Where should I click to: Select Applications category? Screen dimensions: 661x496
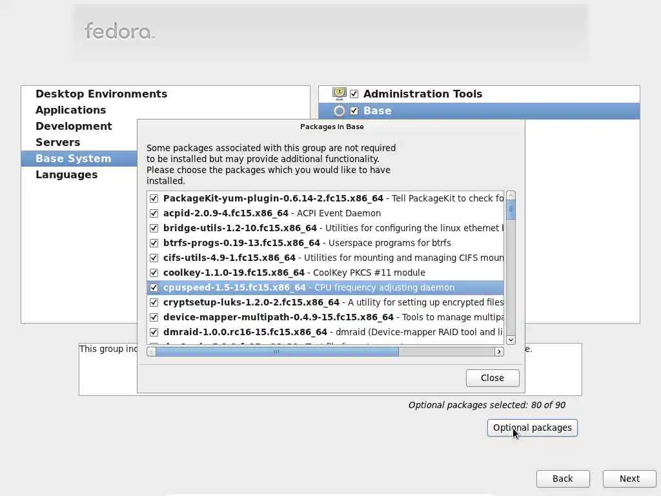(71, 110)
